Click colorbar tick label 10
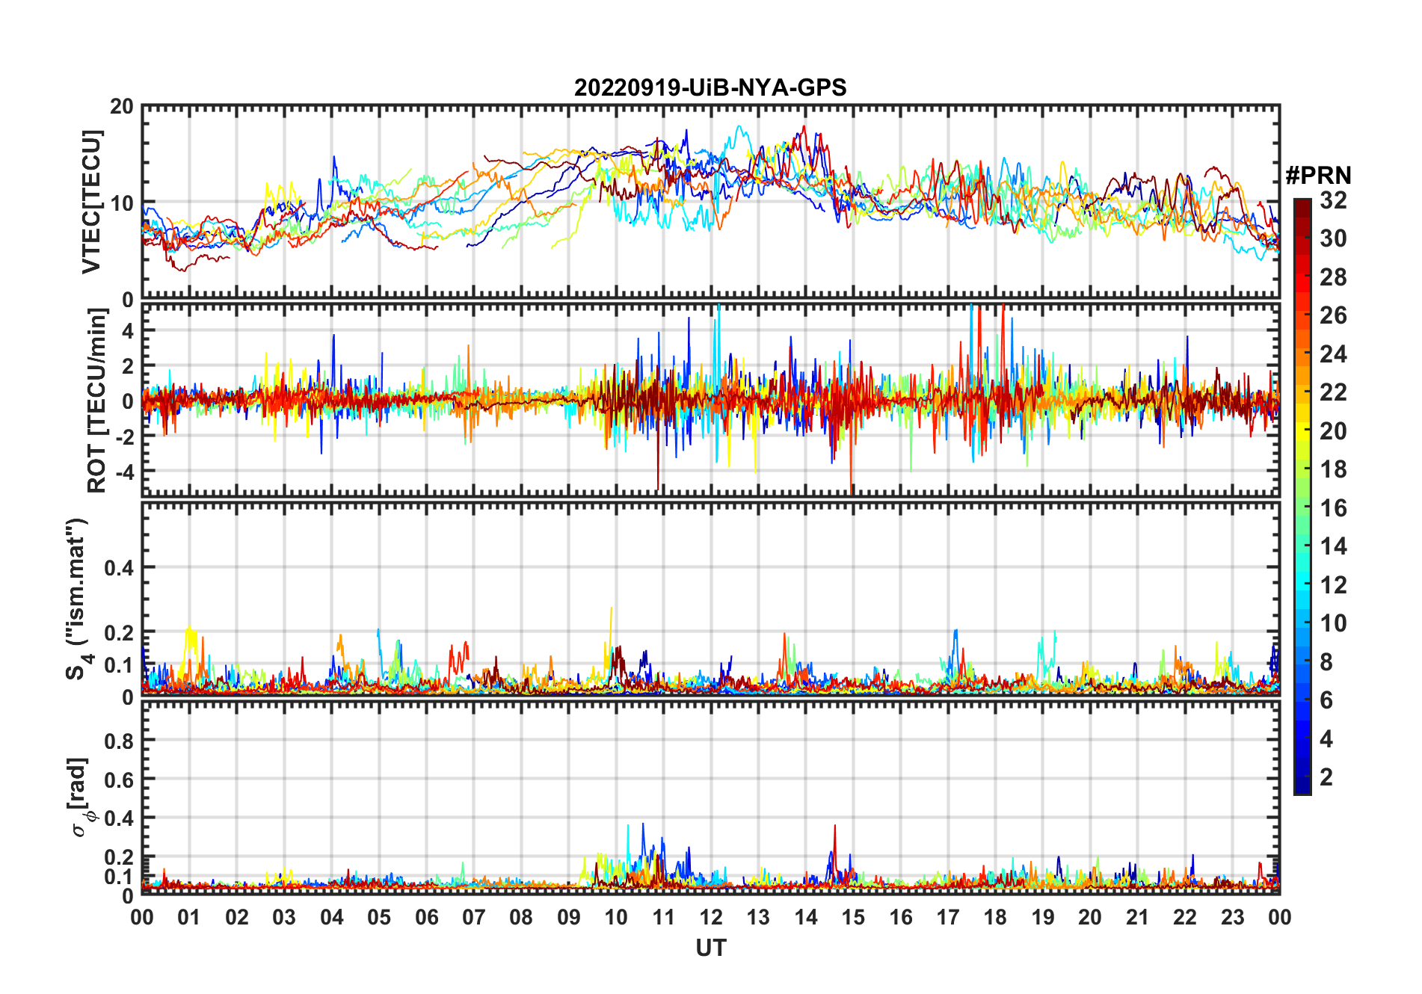 [1333, 623]
